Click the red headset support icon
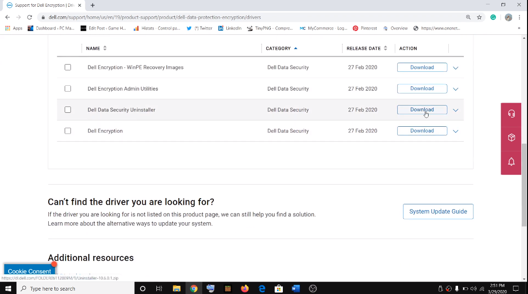 511,114
